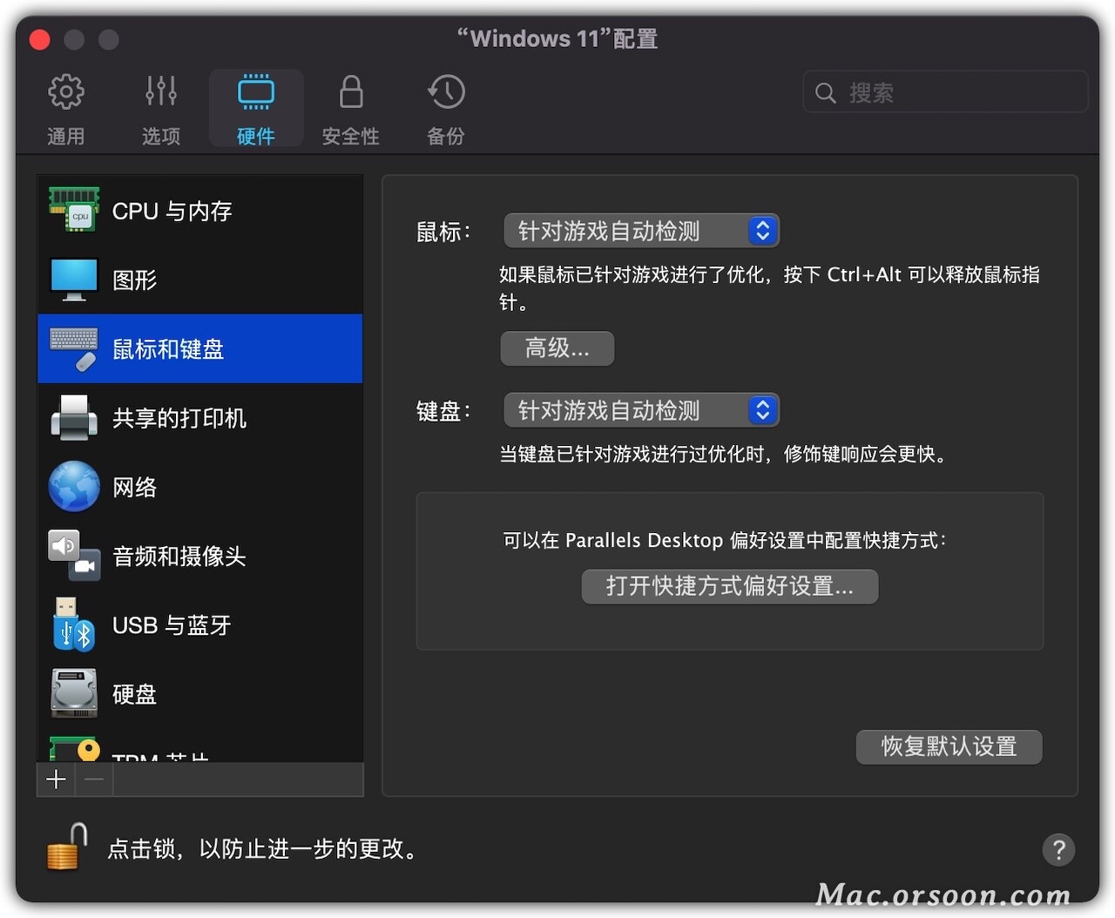The image size is (1115, 918).
Task: Click 打开快捷方式偏好设置... button
Action: pos(730,586)
